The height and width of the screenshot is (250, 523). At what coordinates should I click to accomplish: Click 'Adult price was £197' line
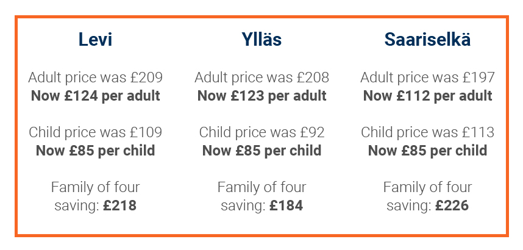(428, 77)
